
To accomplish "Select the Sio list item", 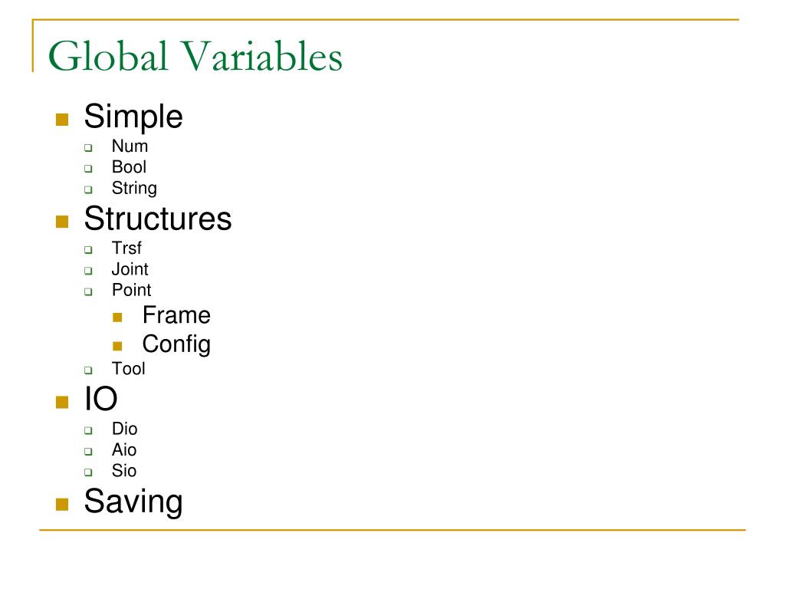I will [x=123, y=472].
